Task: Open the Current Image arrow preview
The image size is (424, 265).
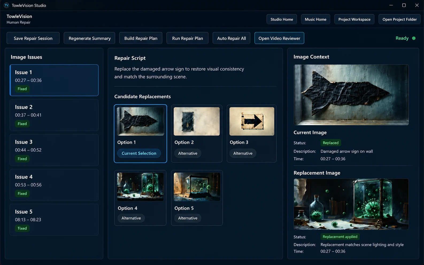Action: click(x=351, y=95)
